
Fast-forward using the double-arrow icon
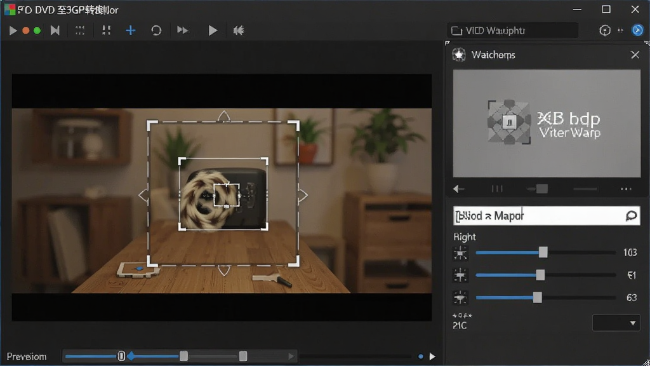(x=182, y=30)
